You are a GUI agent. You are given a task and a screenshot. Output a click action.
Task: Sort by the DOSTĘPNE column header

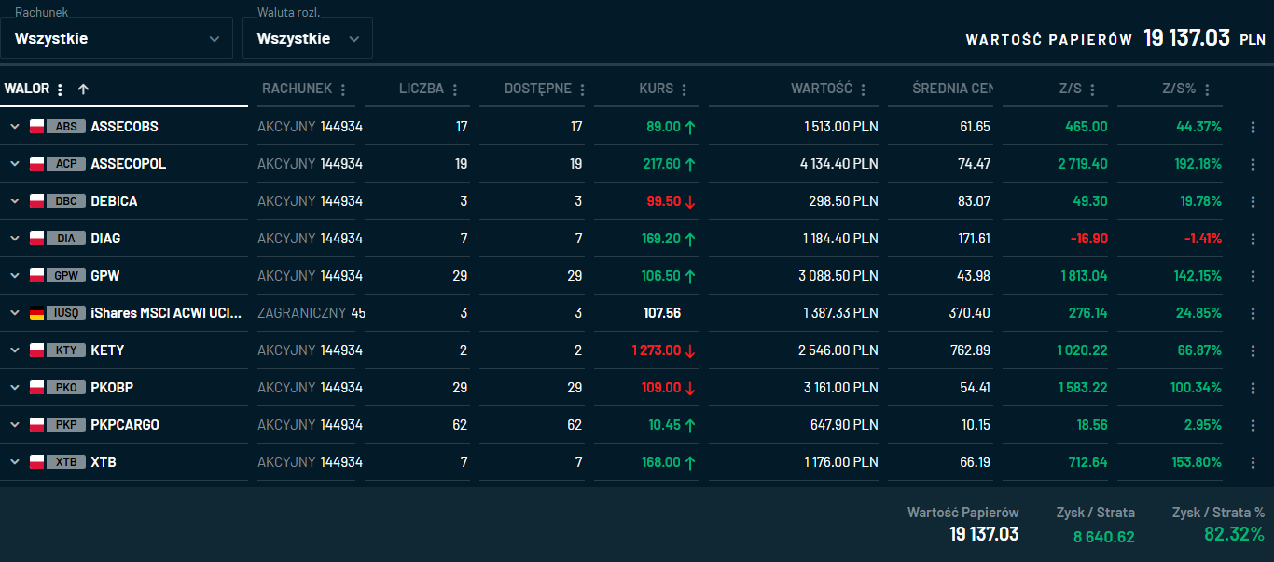(x=538, y=89)
